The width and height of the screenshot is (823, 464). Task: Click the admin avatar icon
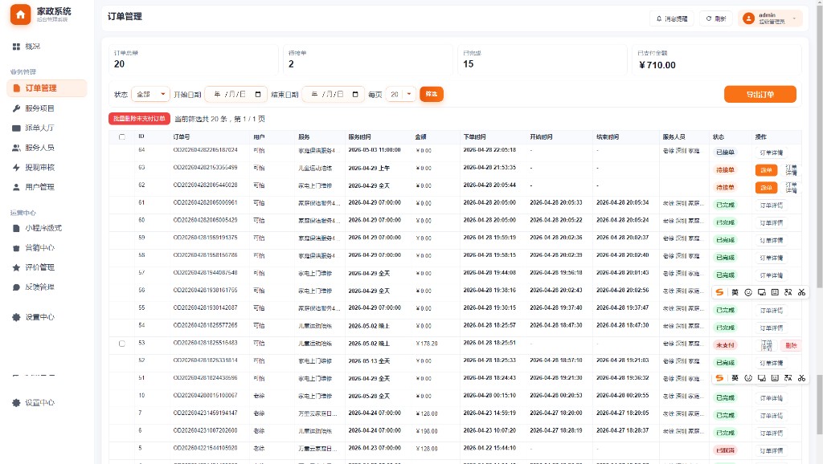pos(748,18)
